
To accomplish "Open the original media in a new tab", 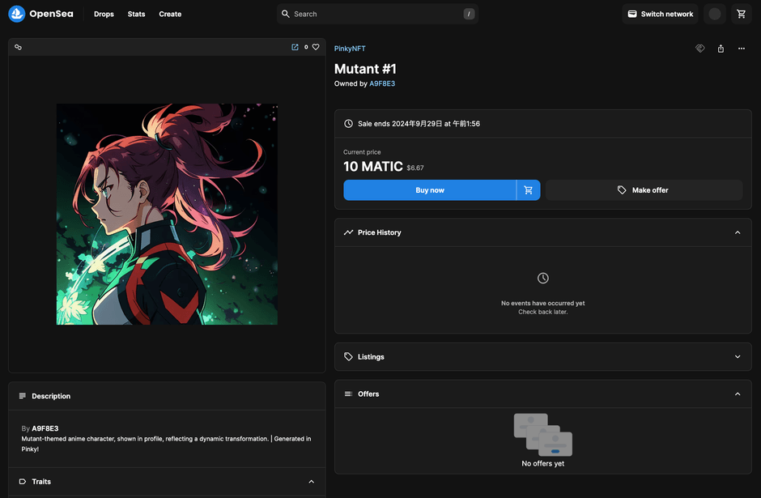I will point(295,47).
